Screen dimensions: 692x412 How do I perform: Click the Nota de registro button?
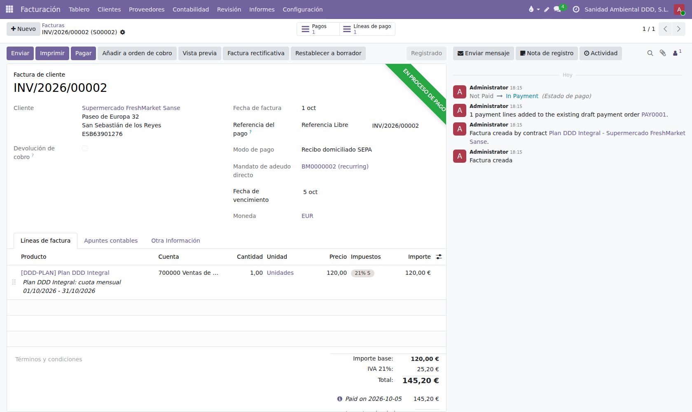coord(547,53)
